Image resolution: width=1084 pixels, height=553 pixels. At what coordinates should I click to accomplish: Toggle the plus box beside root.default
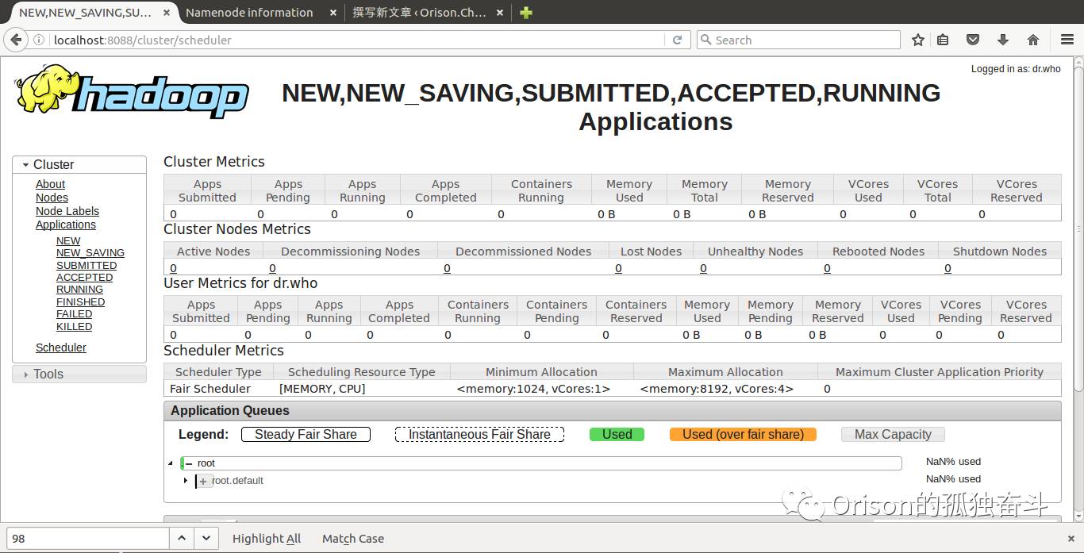204,482
